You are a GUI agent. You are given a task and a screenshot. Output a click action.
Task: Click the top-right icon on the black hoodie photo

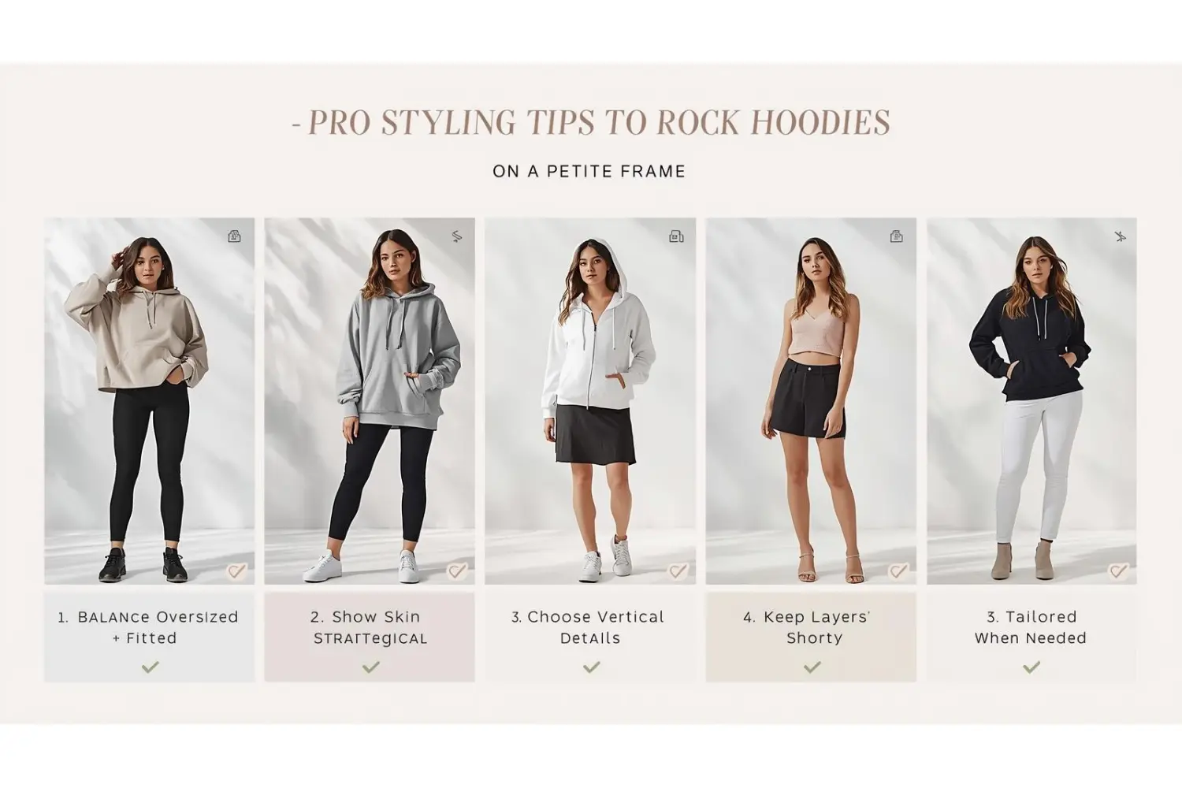(x=1120, y=236)
